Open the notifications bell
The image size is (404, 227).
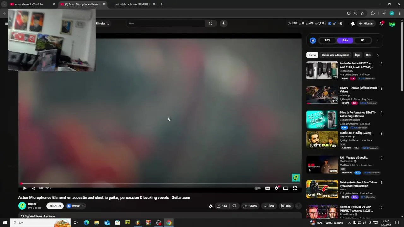[x=381, y=24]
